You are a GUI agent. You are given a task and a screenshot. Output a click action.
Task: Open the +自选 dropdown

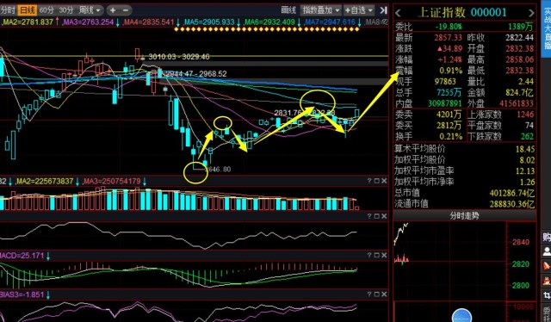pos(359,10)
